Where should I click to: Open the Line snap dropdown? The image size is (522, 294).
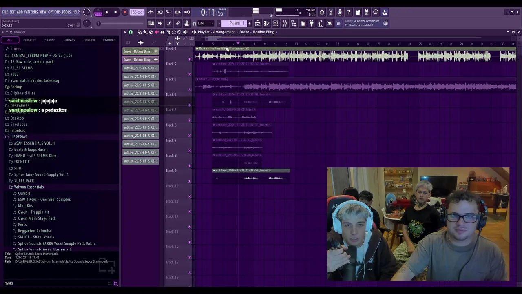206,23
